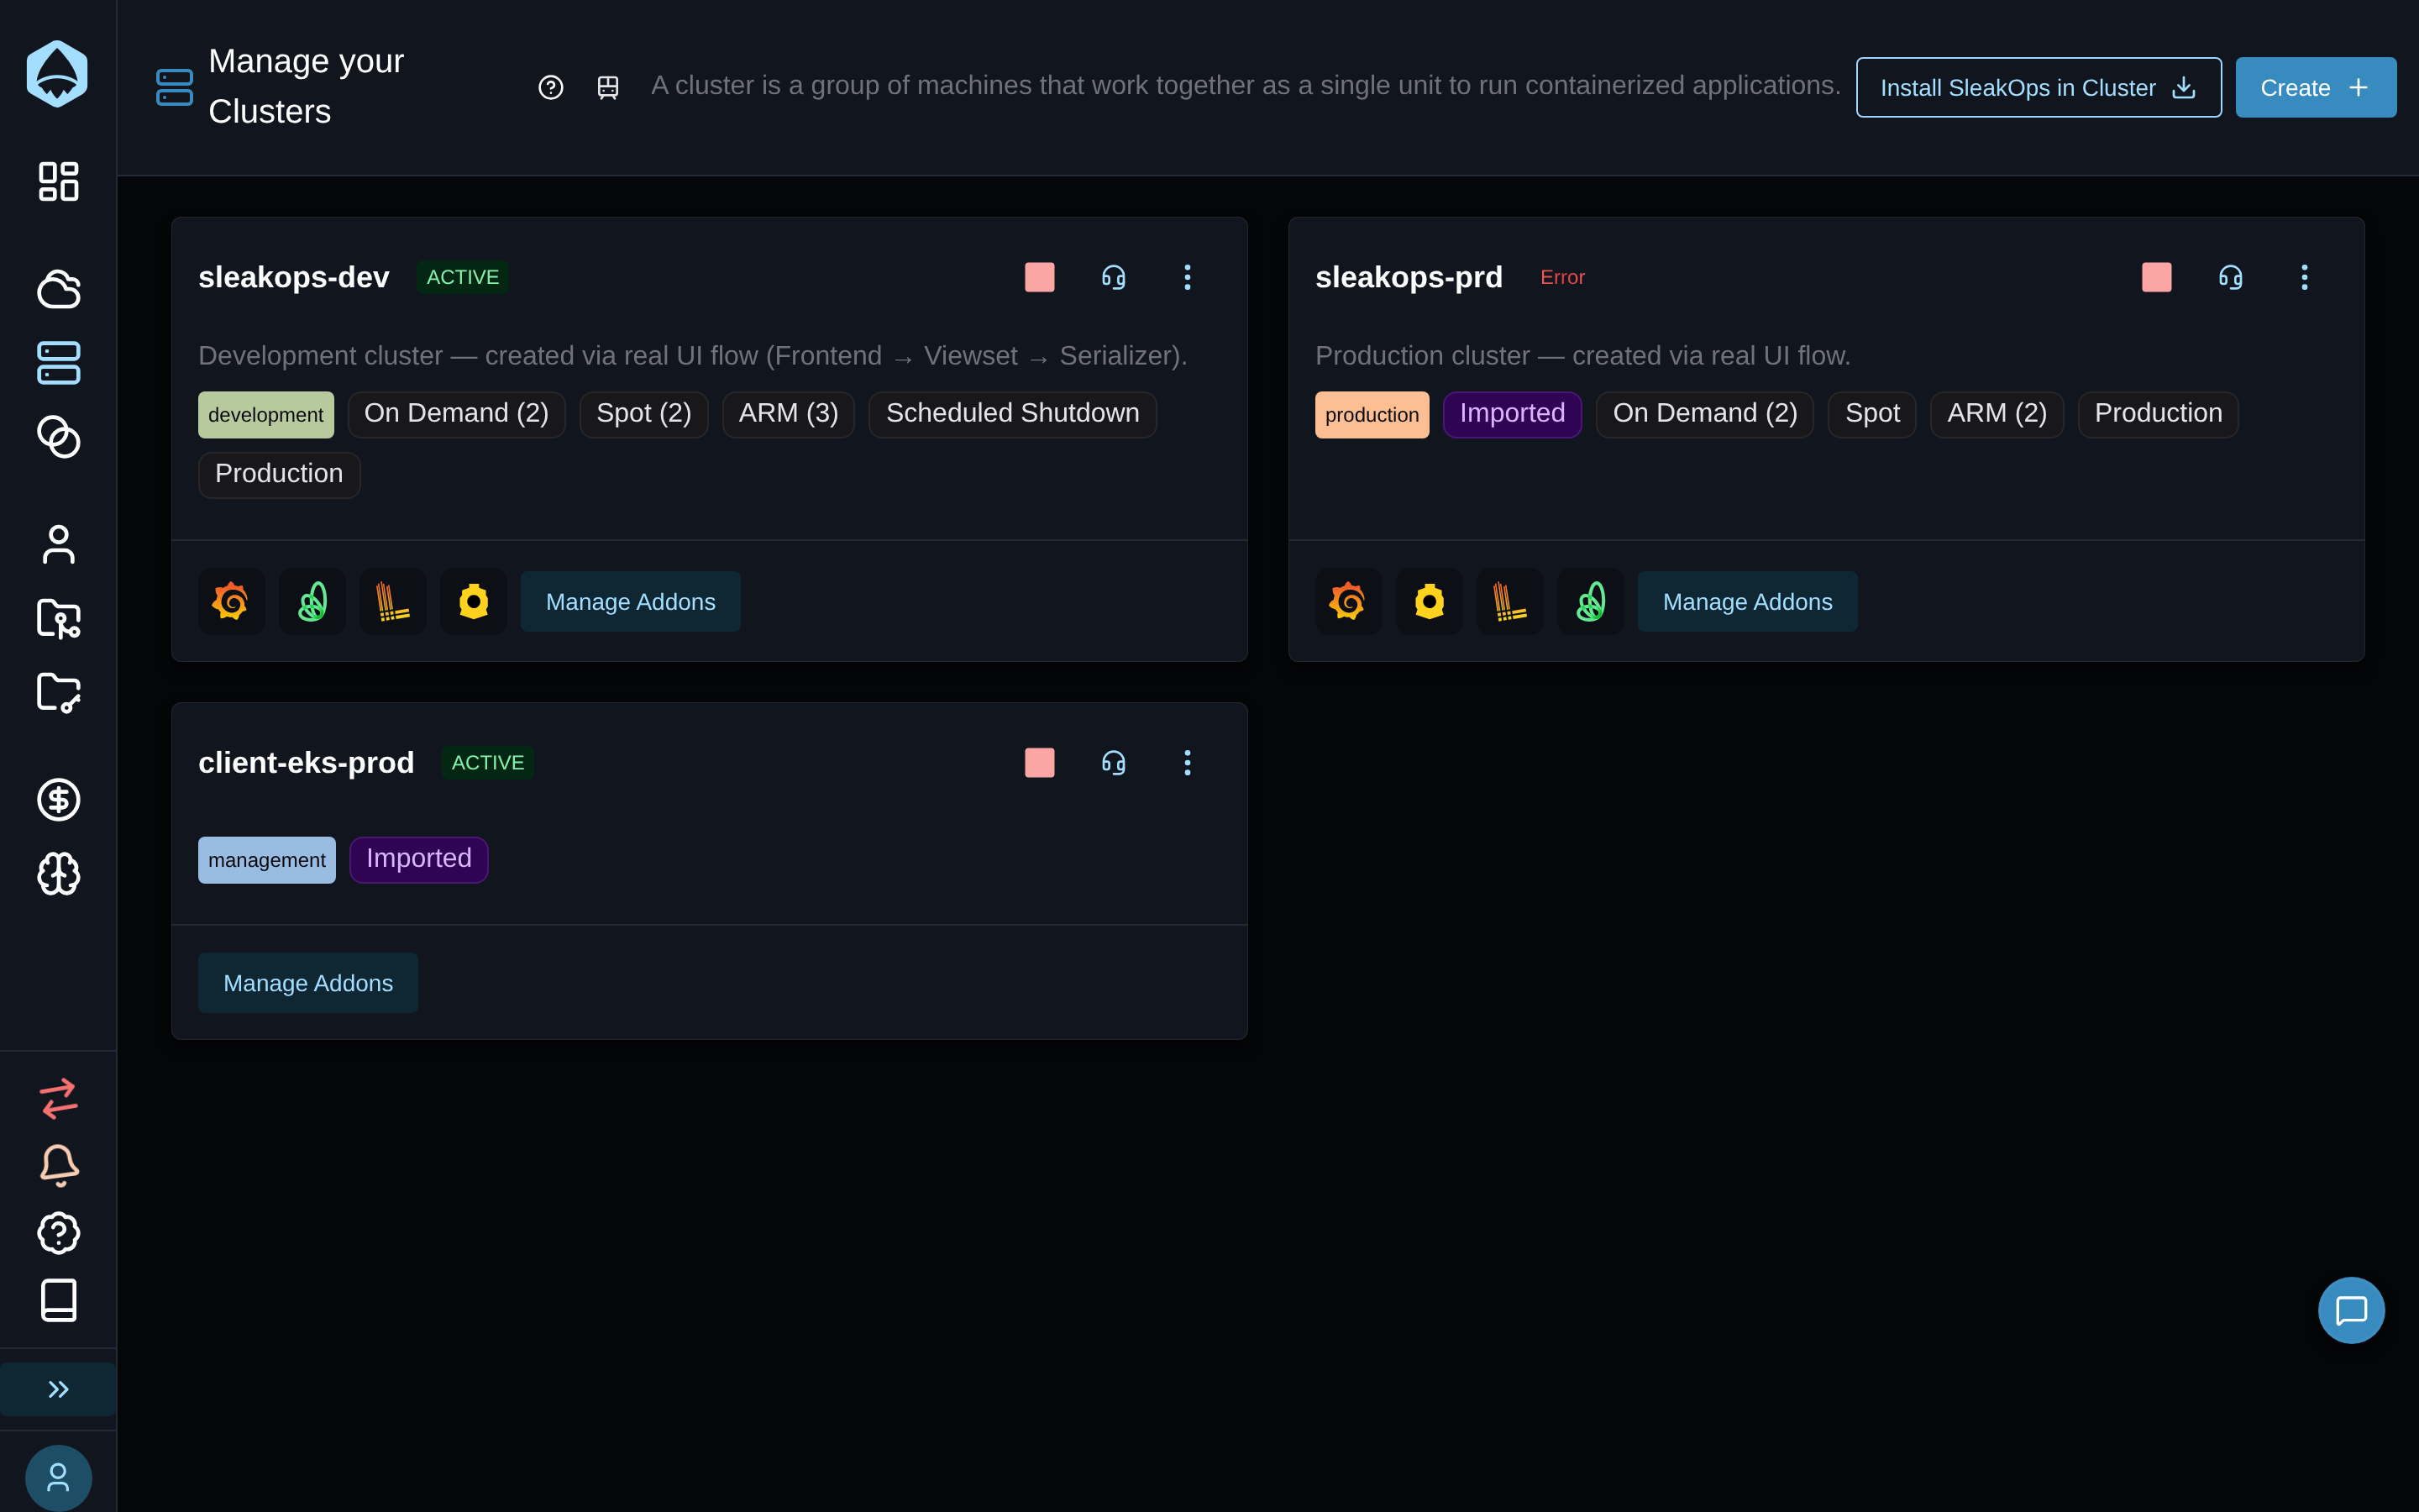Click the pink stop square on client-eks-prod

point(1040,763)
